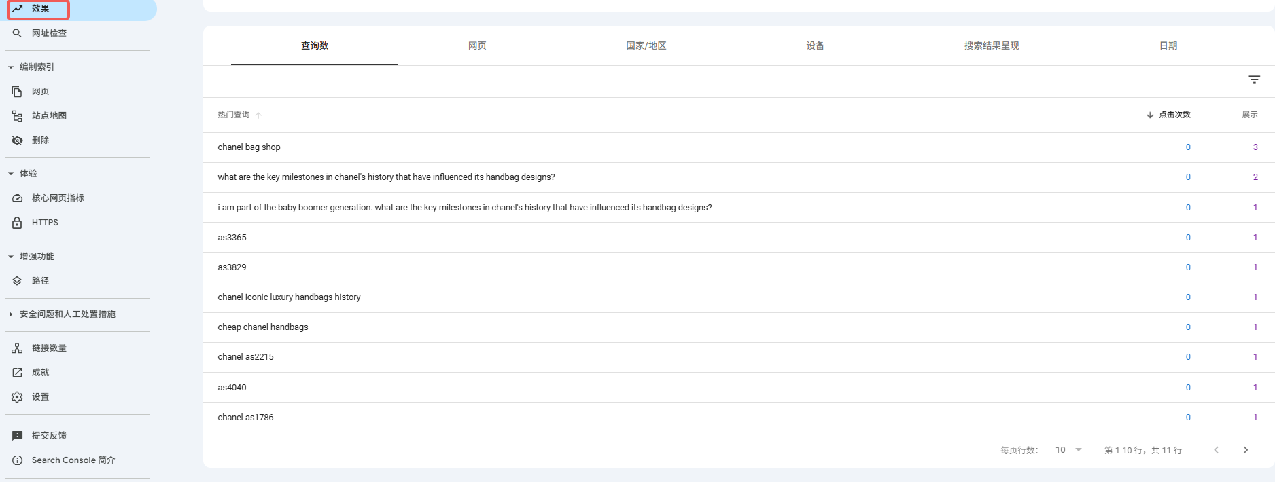
Task: Open the 网址检查 search icon
Action: tap(17, 33)
